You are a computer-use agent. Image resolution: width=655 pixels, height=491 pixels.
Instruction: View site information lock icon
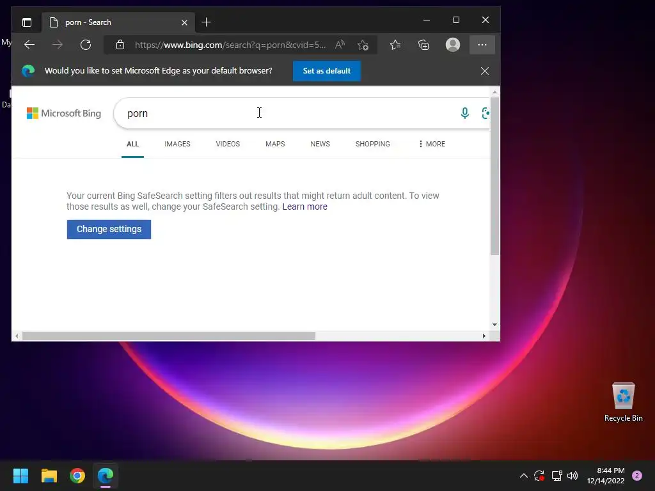[x=120, y=45]
